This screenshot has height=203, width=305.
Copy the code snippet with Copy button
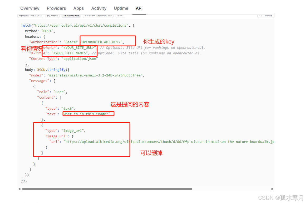(266, 15)
